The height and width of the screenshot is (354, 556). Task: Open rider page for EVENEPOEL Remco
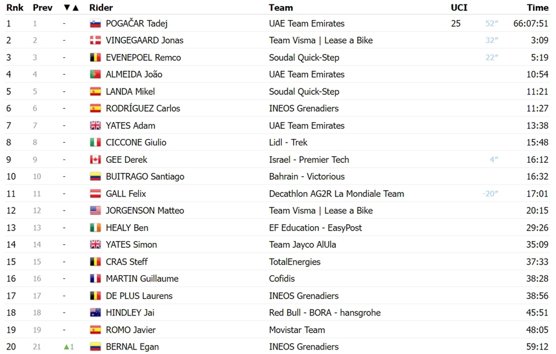pos(143,57)
